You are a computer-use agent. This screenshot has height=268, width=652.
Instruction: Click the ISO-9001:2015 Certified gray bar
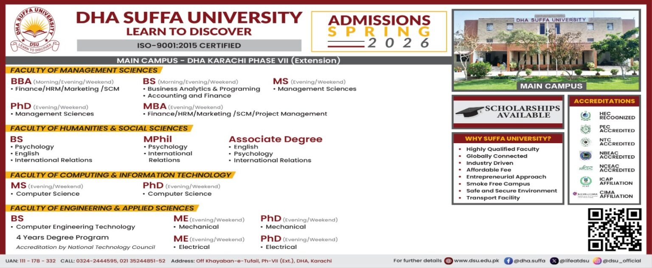(189, 45)
